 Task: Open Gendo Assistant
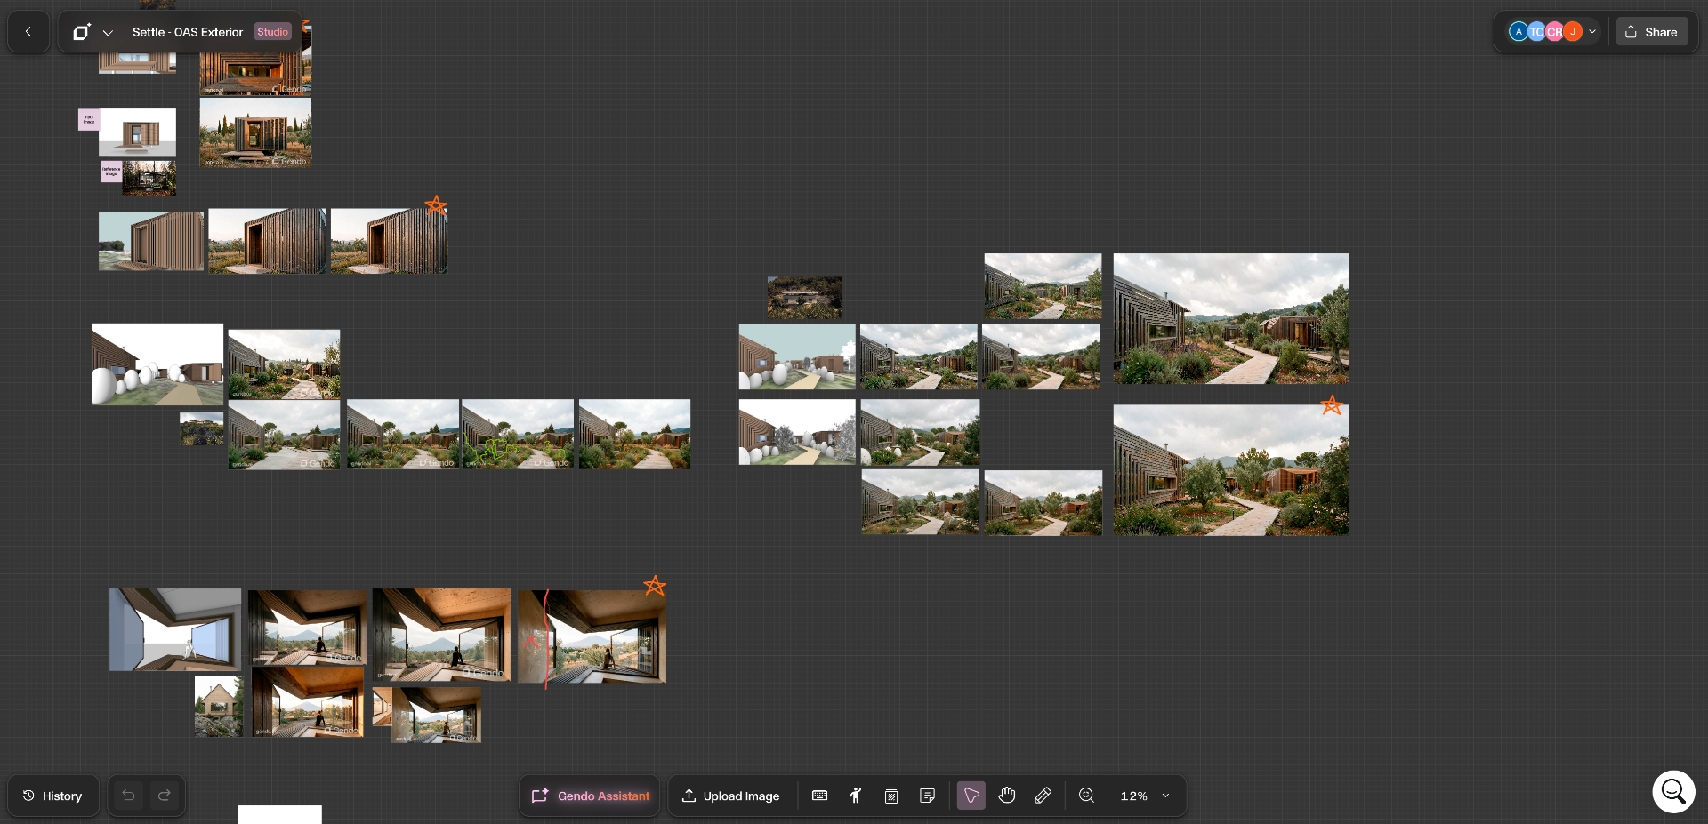click(591, 796)
